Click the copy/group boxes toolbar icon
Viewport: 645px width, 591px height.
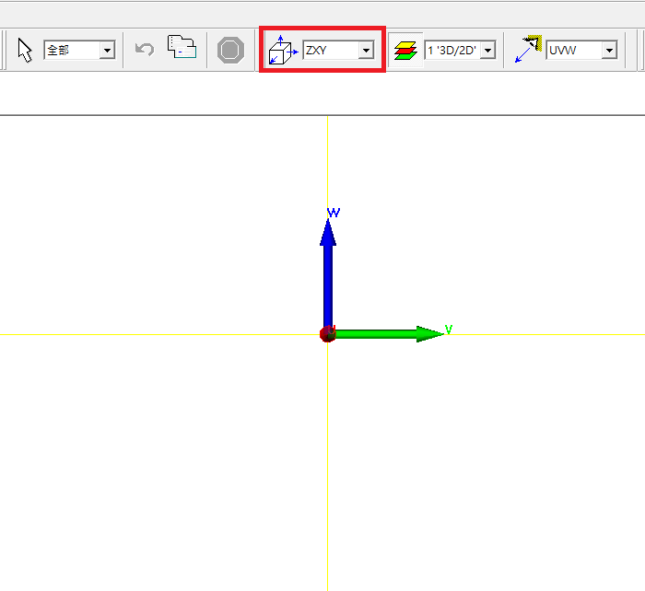click(182, 48)
